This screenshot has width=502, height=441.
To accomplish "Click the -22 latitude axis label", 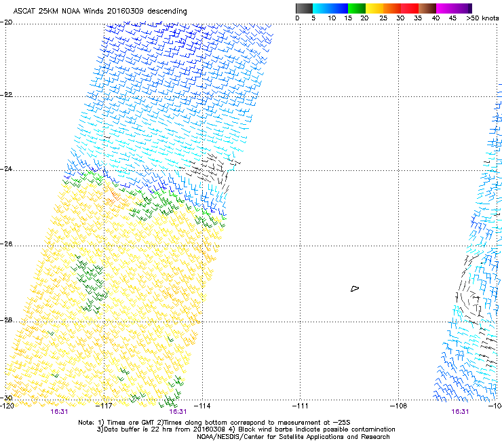I will pyautogui.click(x=6, y=95).
